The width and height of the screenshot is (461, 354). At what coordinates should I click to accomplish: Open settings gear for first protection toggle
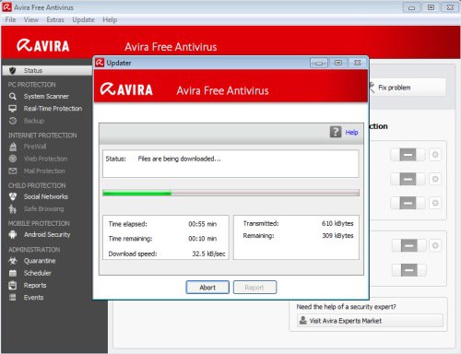pos(435,154)
